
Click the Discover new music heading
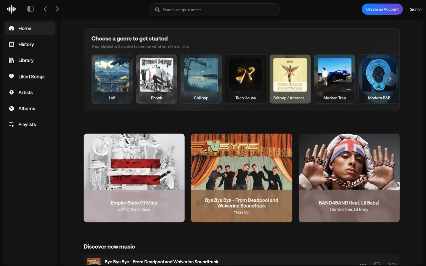click(109, 246)
